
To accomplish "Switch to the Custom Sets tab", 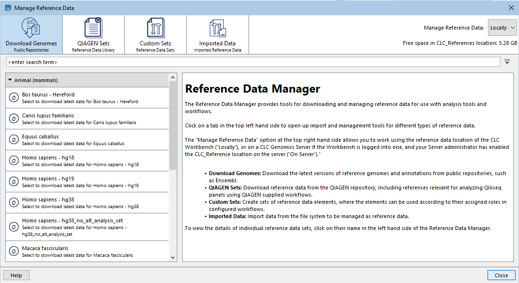I will pyautogui.click(x=155, y=34).
